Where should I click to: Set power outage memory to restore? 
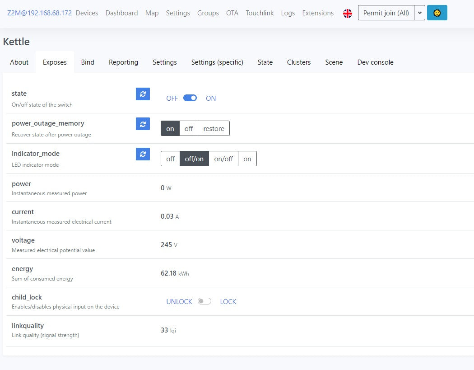click(x=214, y=129)
